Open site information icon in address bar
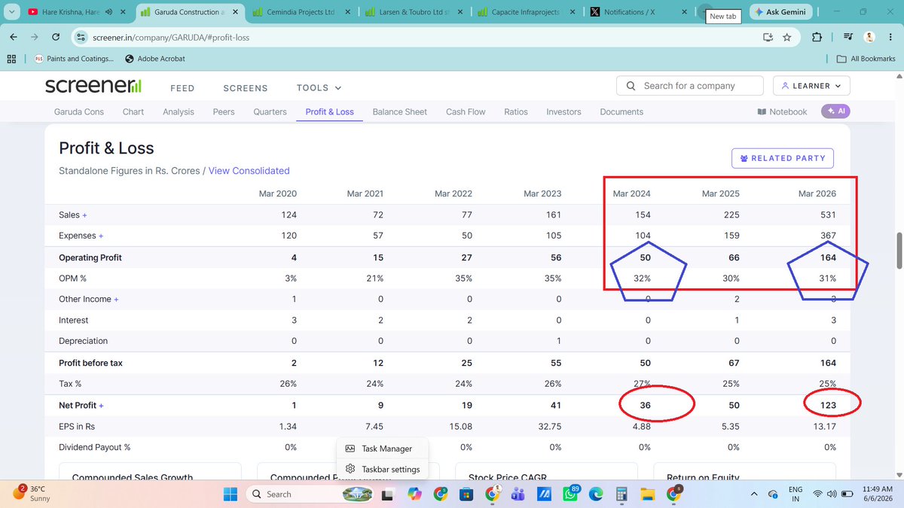This screenshot has width=904, height=508. [x=81, y=37]
